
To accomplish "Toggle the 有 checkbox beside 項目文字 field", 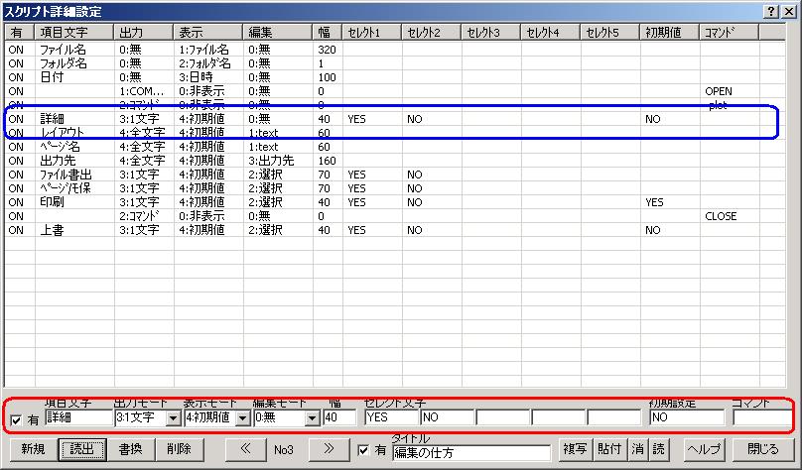I will pos(14,419).
